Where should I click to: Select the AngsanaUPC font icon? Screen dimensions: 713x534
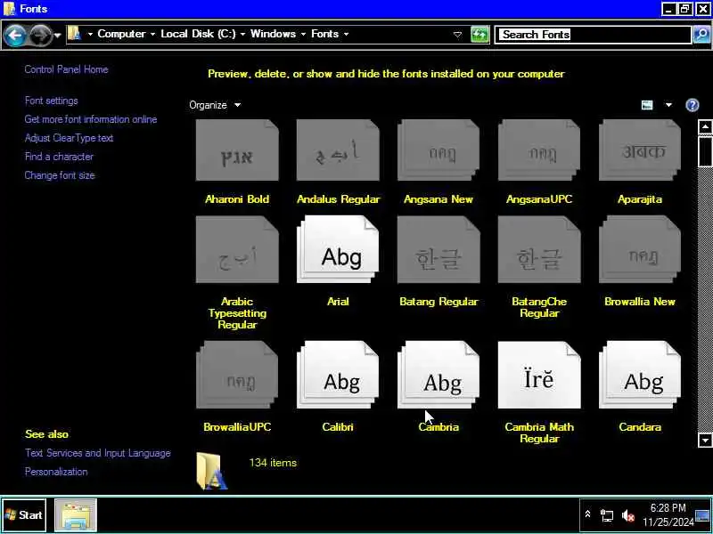pos(539,150)
